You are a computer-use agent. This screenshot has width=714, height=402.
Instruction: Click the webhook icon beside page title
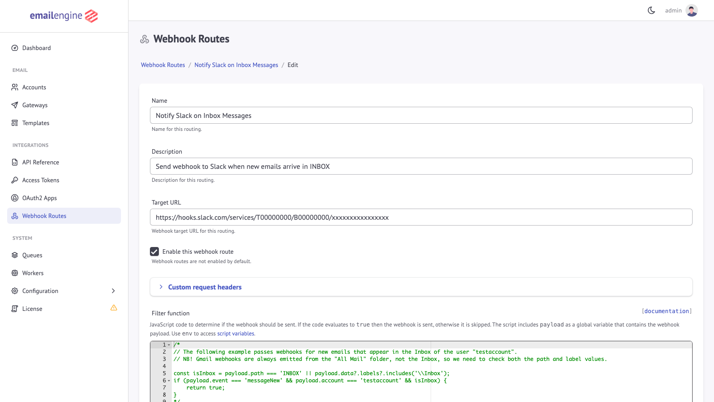(145, 39)
